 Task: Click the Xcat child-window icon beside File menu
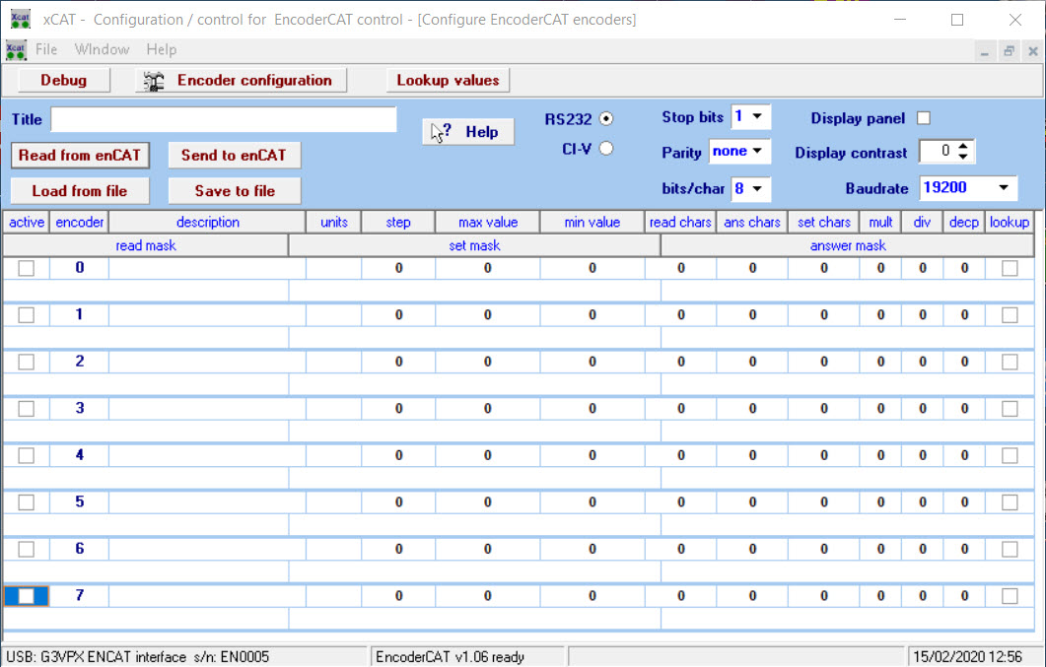click(16, 49)
